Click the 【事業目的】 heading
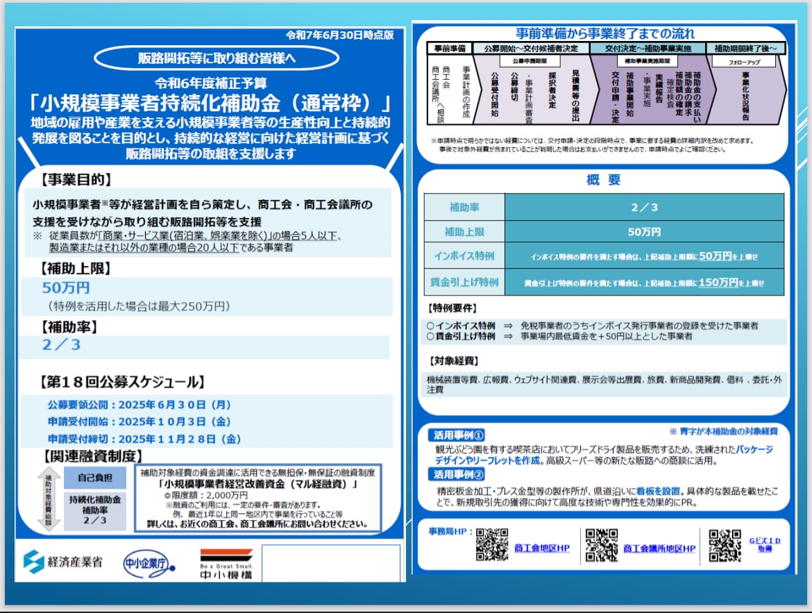Viewport: 812px width, 613px height. [x=76, y=180]
